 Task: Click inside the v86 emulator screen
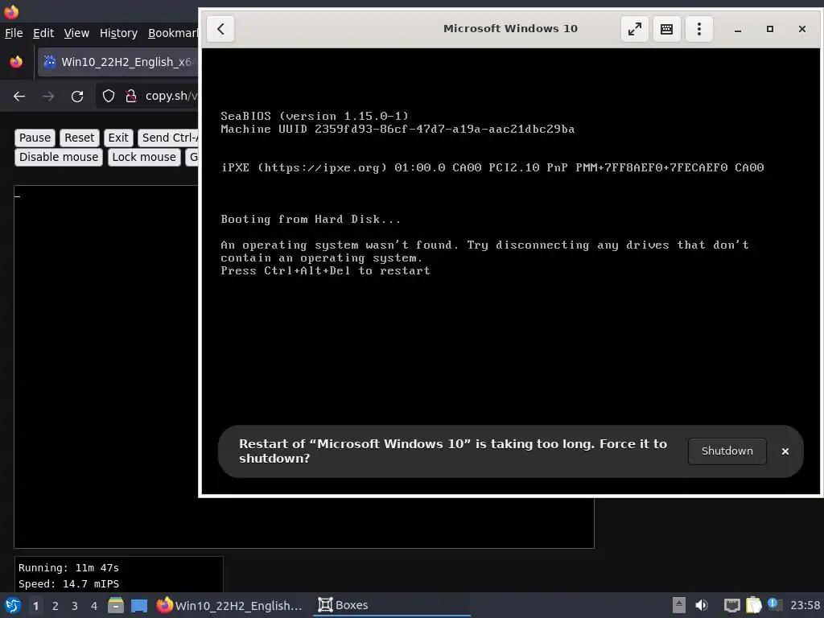[105, 368]
